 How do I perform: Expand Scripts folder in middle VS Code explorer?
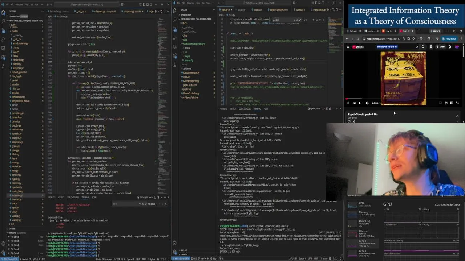pyautogui.click(x=187, y=56)
